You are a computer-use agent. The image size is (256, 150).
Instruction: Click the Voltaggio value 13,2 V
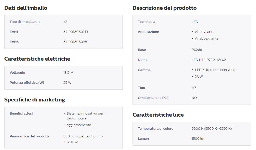coord(68,72)
